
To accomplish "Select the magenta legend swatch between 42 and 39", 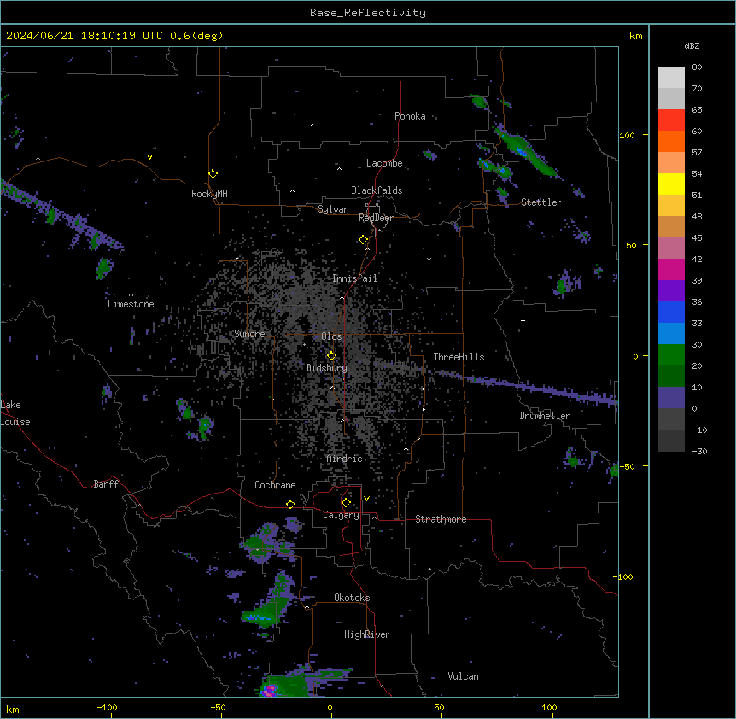I will 671,269.
